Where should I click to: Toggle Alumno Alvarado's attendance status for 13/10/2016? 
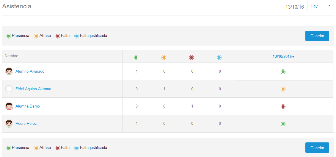(283, 72)
